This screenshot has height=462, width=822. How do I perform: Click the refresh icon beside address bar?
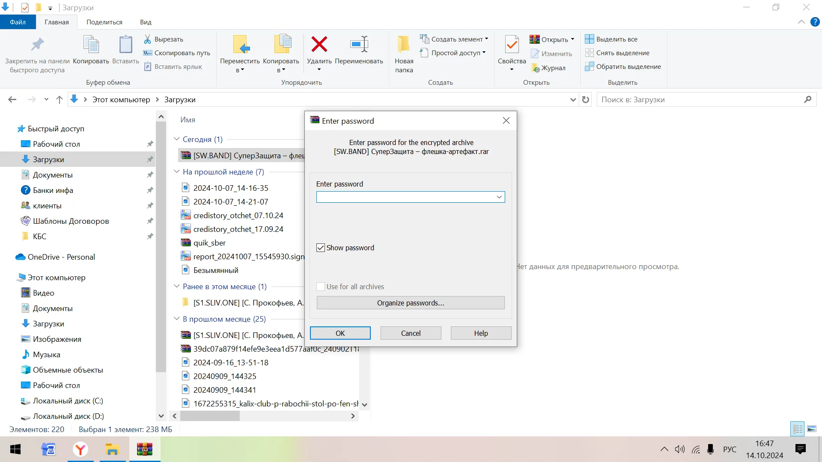click(x=586, y=100)
